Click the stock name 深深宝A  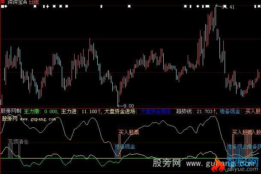17,2
